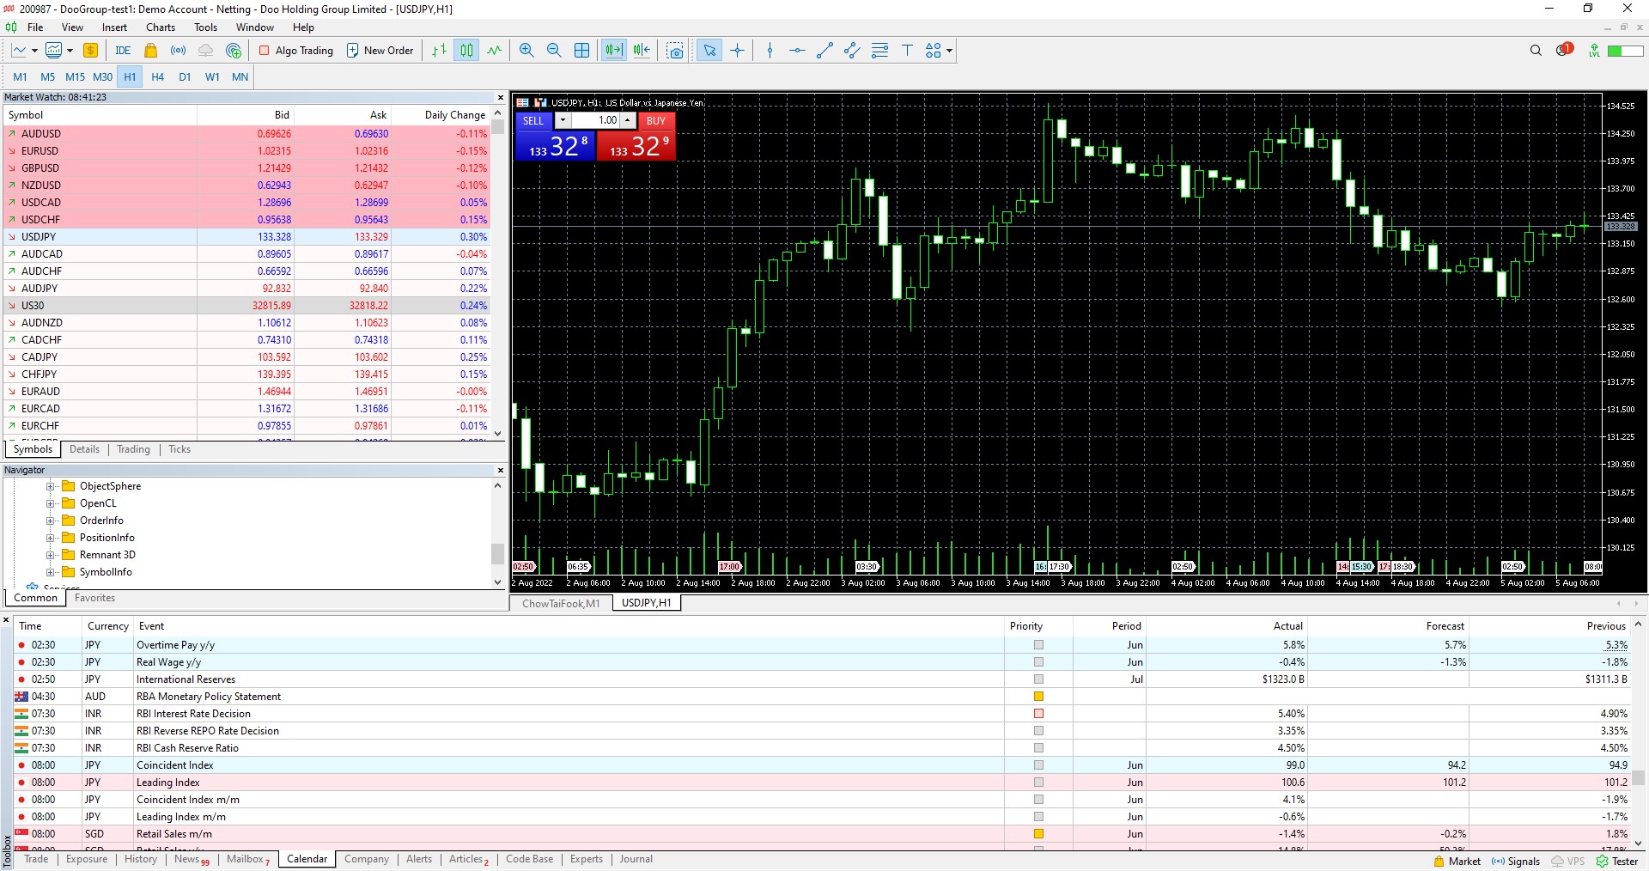Click the Zoom In magnifier icon
The width and height of the screenshot is (1649, 871).
[x=526, y=51]
